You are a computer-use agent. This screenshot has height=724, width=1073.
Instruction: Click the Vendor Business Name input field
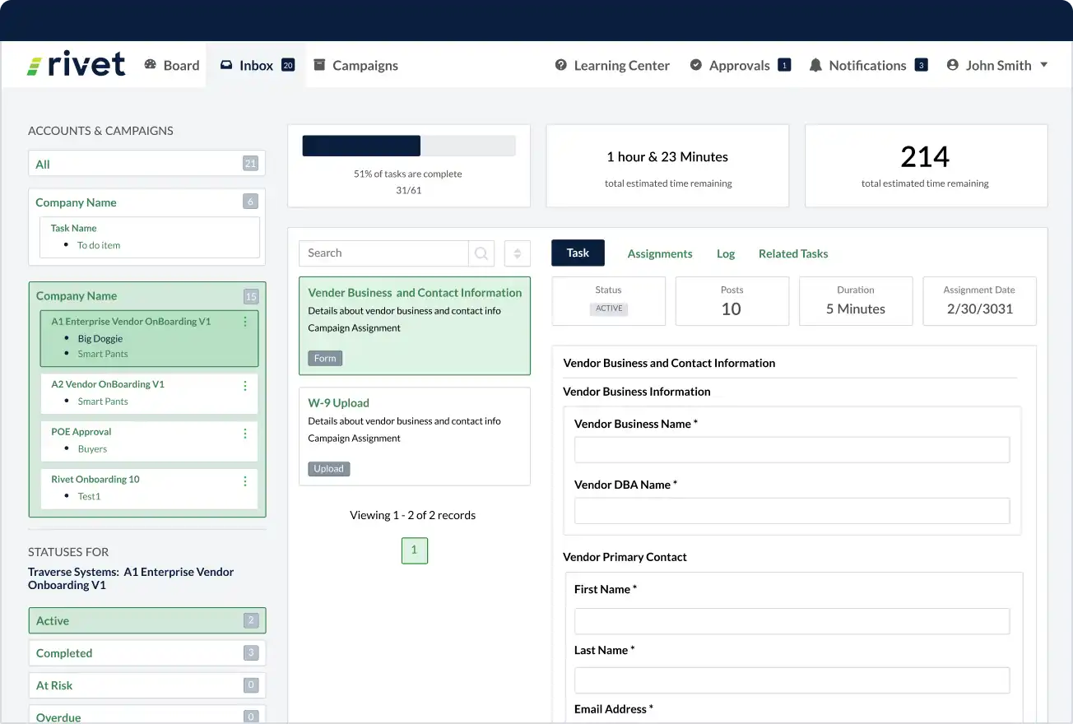coord(792,449)
